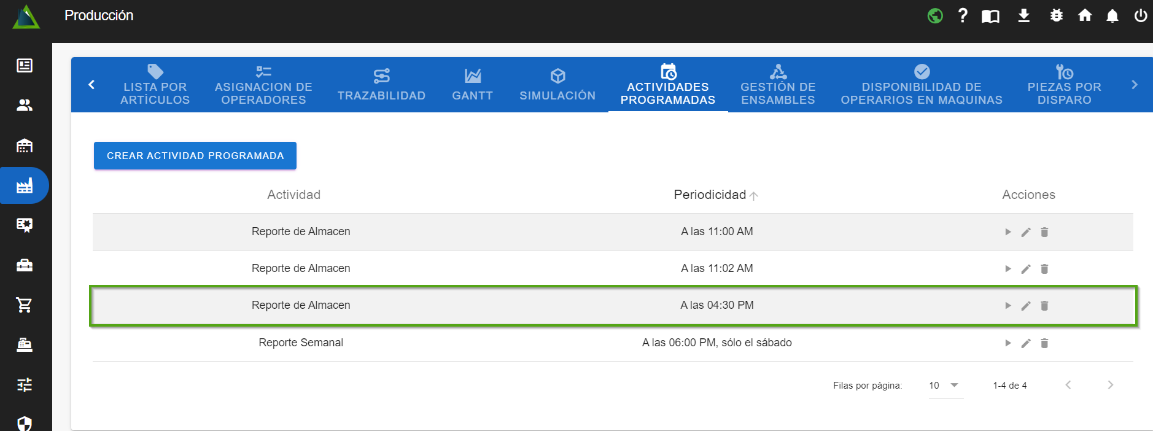This screenshot has width=1153, height=431.
Task: Click the download icon in top bar
Action: pyautogui.click(x=1023, y=15)
